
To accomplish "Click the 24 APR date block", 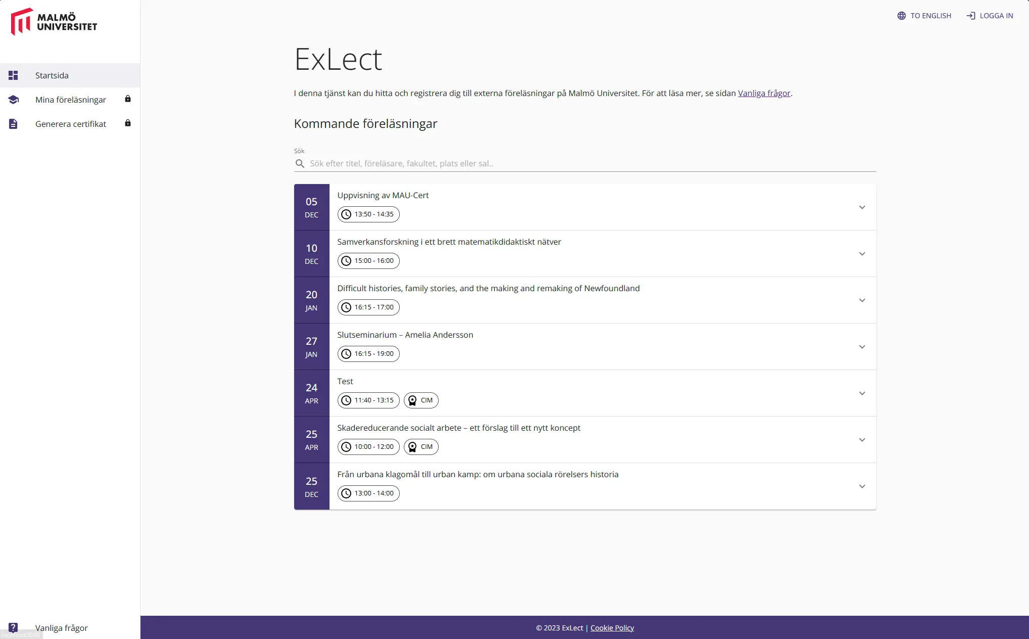I will [x=312, y=393].
